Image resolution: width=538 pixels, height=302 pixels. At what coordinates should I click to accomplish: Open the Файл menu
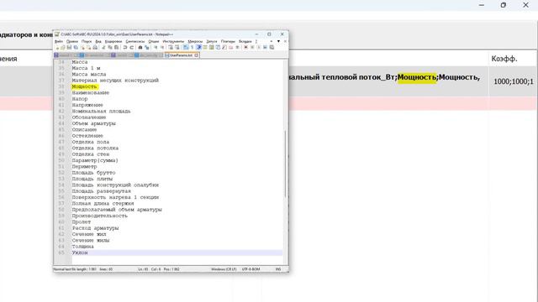point(59,41)
